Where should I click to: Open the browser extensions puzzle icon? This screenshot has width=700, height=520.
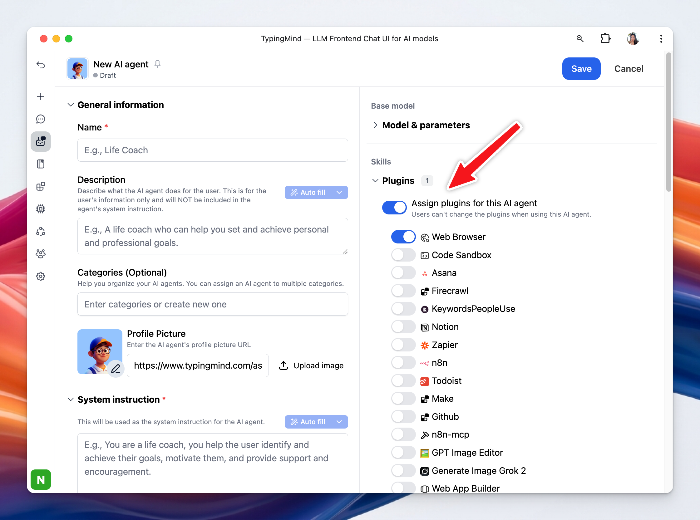click(605, 39)
